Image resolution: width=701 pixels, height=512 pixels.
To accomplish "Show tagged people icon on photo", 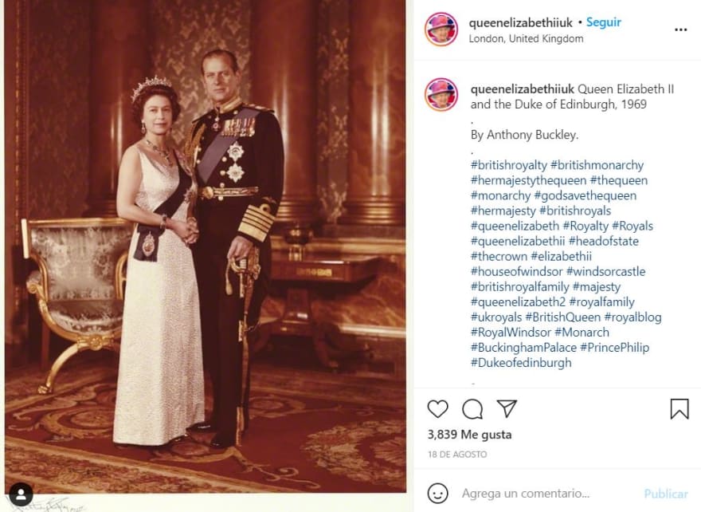I will [21, 494].
